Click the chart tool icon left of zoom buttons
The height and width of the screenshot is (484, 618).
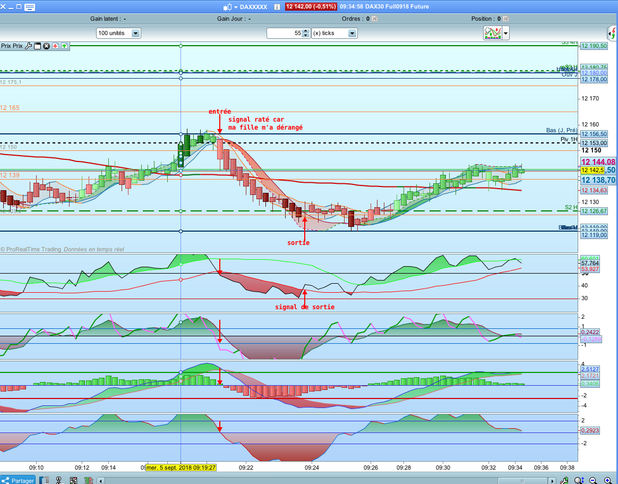coord(565,480)
